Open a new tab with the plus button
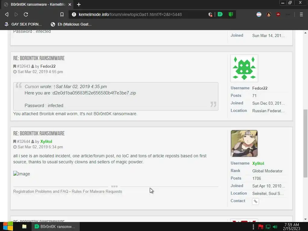 (x=79, y=5)
